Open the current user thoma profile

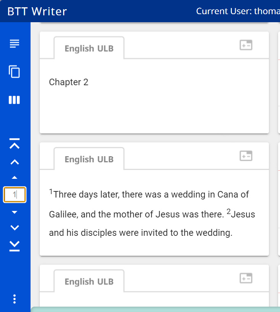(x=237, y=11)
